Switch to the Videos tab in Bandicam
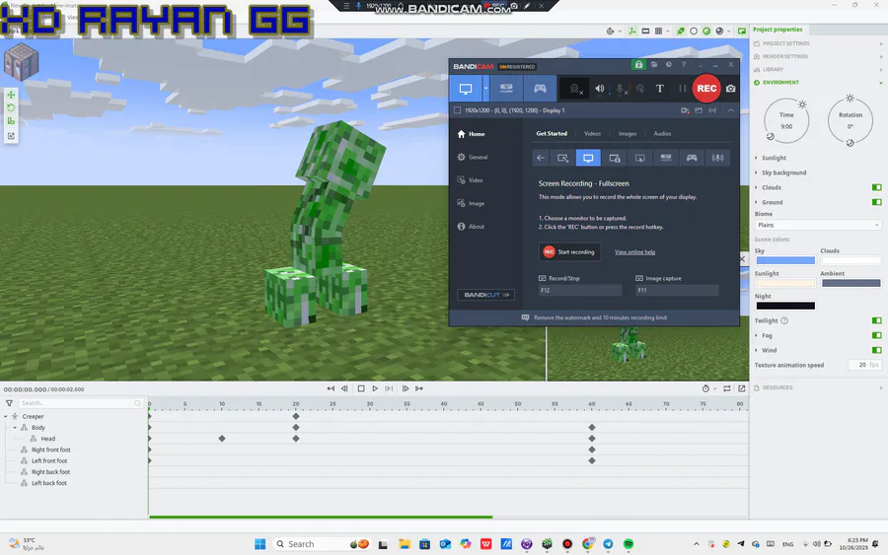This screenshot has height=555, width=888. point(592,134)
